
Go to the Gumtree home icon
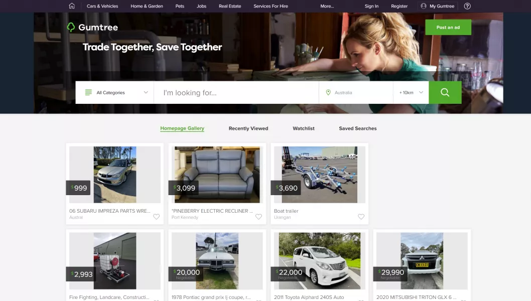point(72,6)
